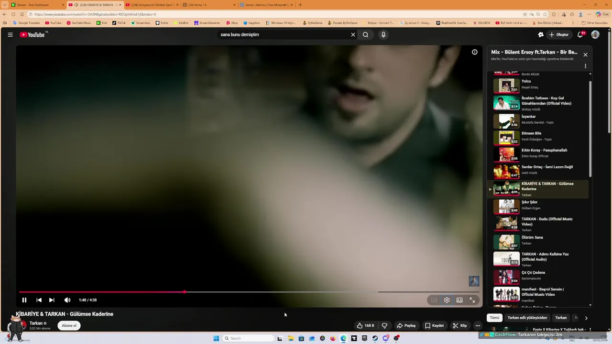The height and width of the screenshot is (344, 612).
Task: Seek on the red video progress bar
Action: [249, 291]
